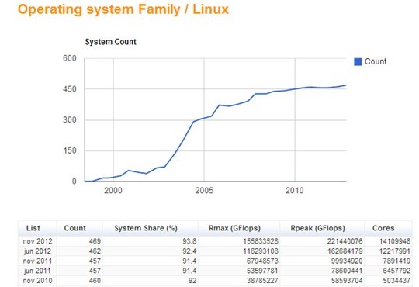Click Rpeak value 99934920

347,261
